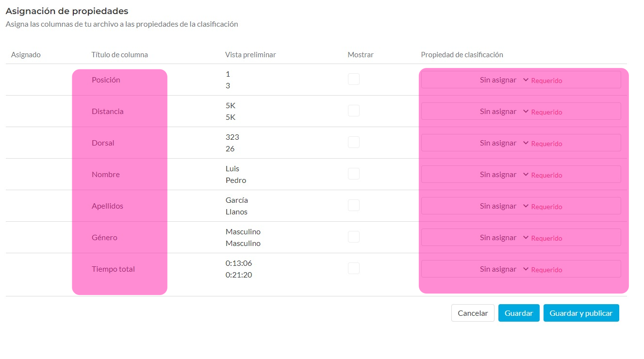The height and width of the screenshot is (359, 644).
Task: Click the chevron arrow in Distancia row dropdown
Action: (526, 112)
